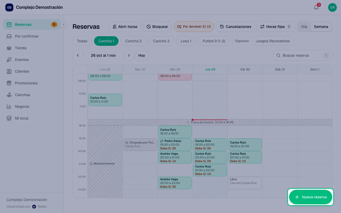The width and height of the screenshot is (341, 213).
Task: Select the Juegos Recreativos space chip
Action: pyautogui.click(x=273, y=41)
